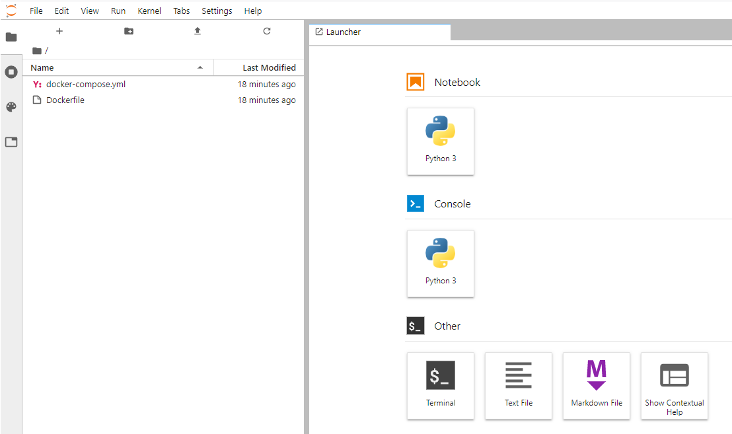Select Dockerfile in file list
732x434 pixels.
(x=163, y=100)
